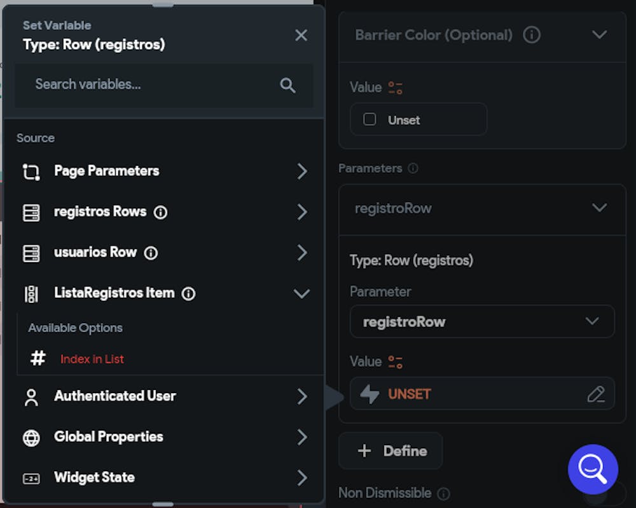Open the registroRow Parameter dropdown
The image size is (636, 508).
(482, 322)
